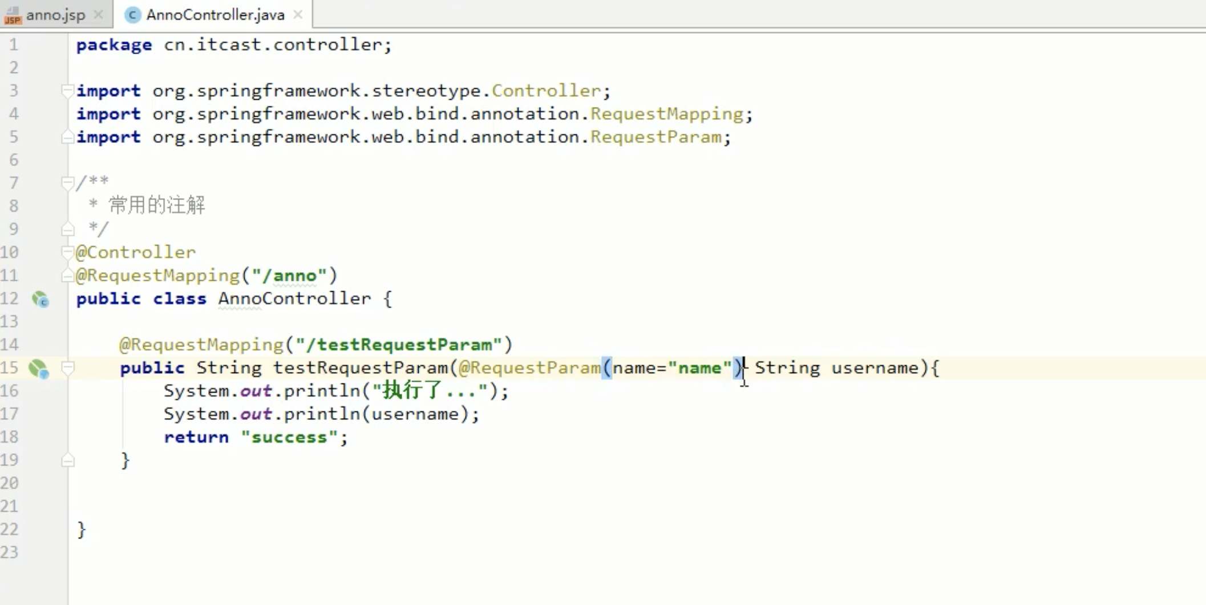1206x605 pixels.
Task: Click the return keyword on line 18
Action: tap(196, 437)
